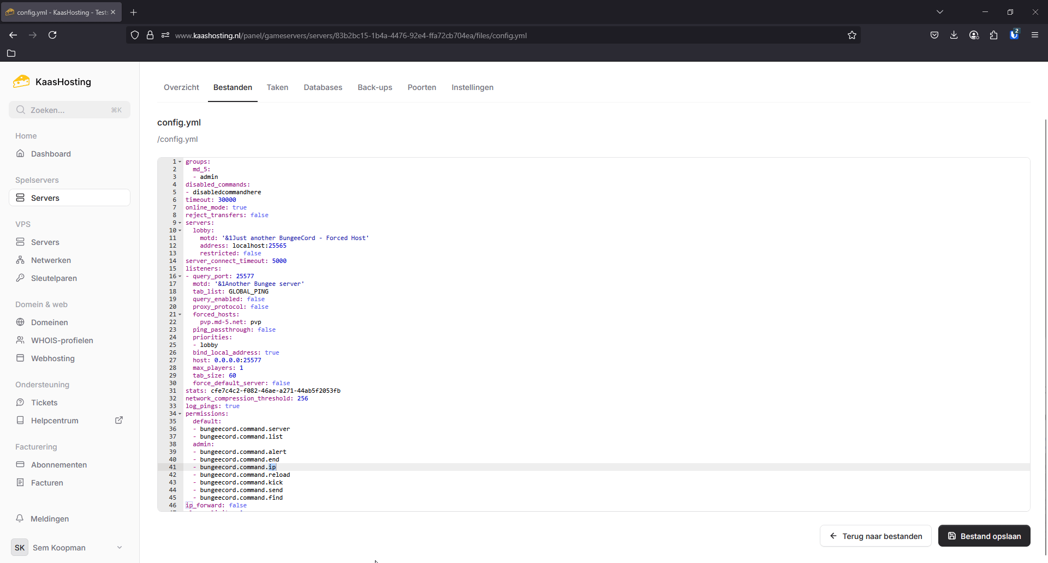
Task: Reload the page in the browser
Action: [52, 35]
